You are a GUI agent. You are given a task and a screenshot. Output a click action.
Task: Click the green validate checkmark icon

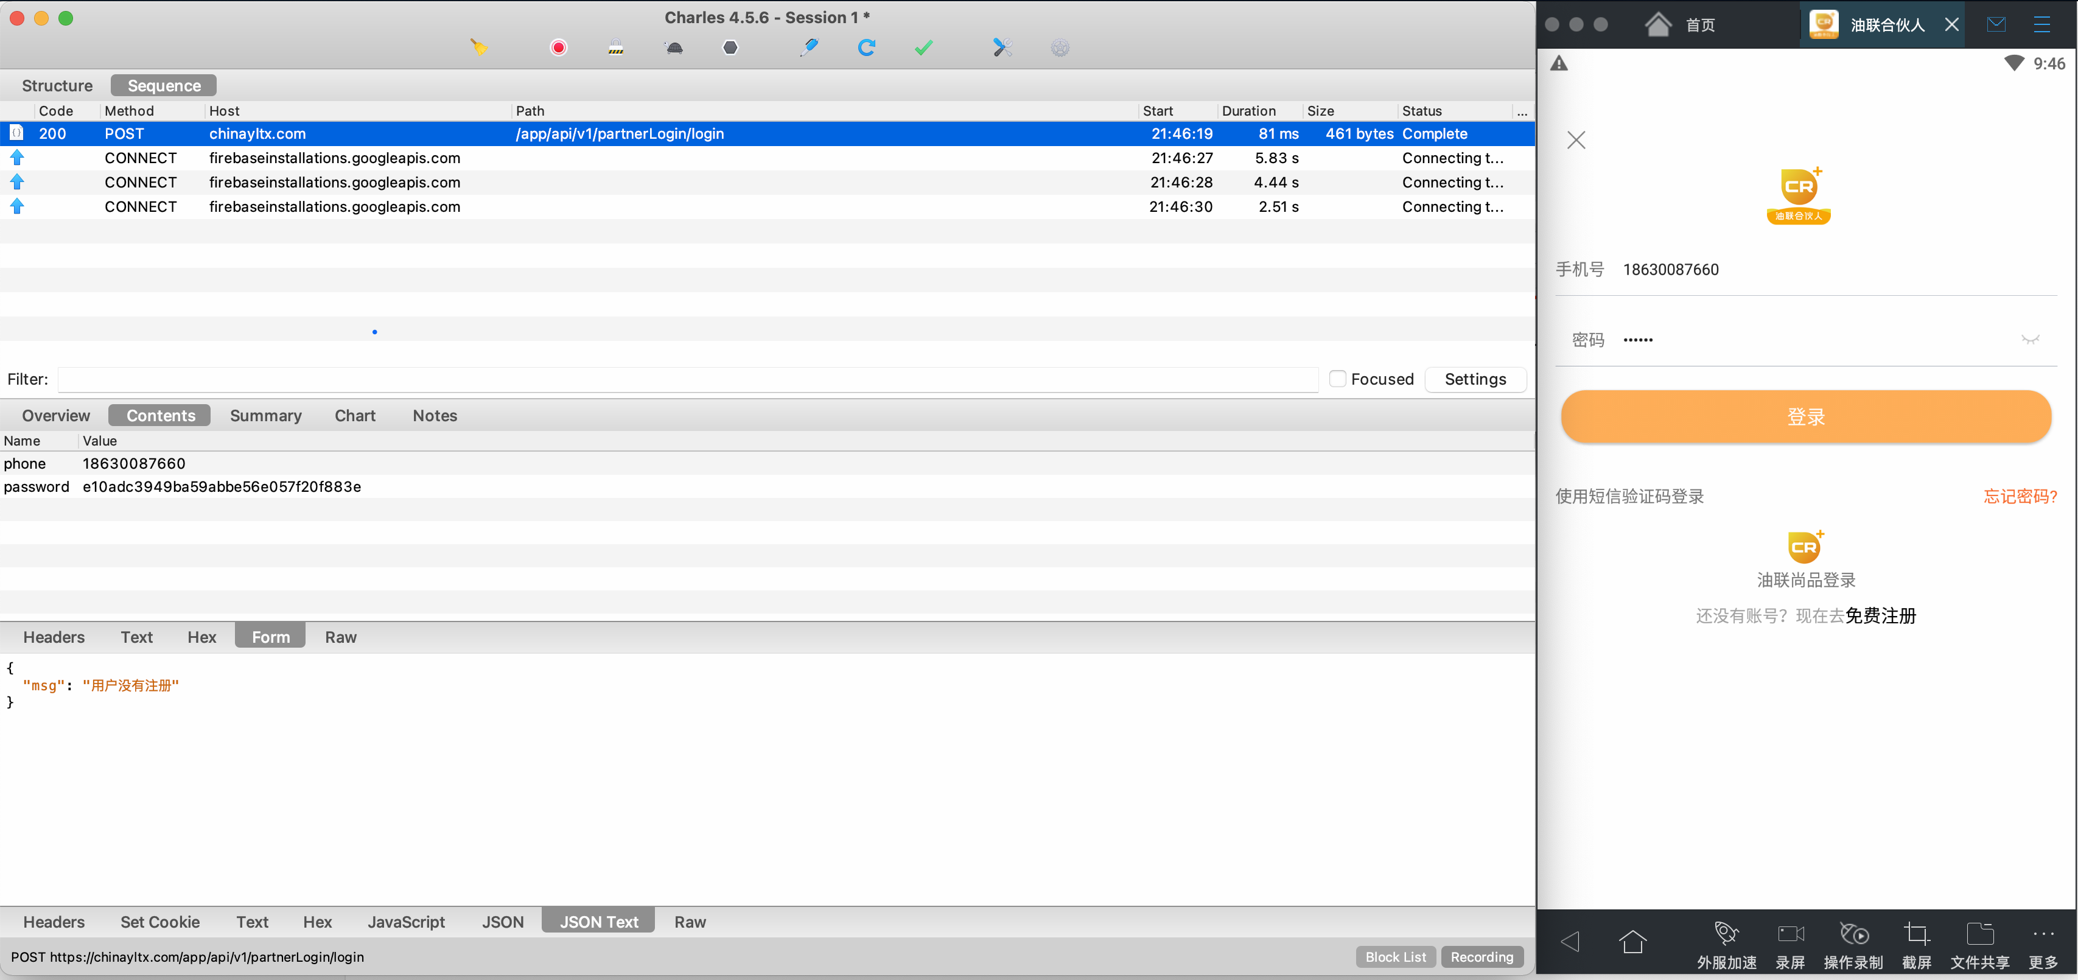pos(923,47)
